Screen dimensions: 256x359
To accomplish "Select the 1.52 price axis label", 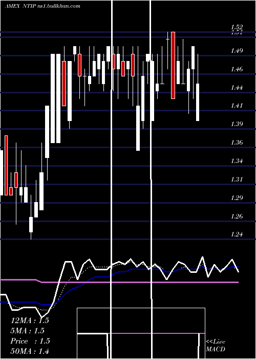I will coord(237,27).
